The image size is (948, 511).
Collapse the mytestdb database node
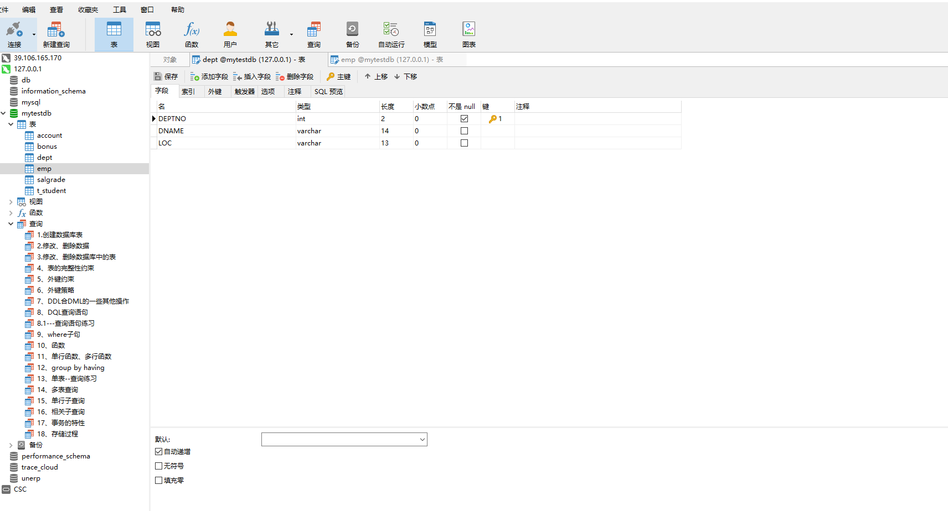[4, 113]
